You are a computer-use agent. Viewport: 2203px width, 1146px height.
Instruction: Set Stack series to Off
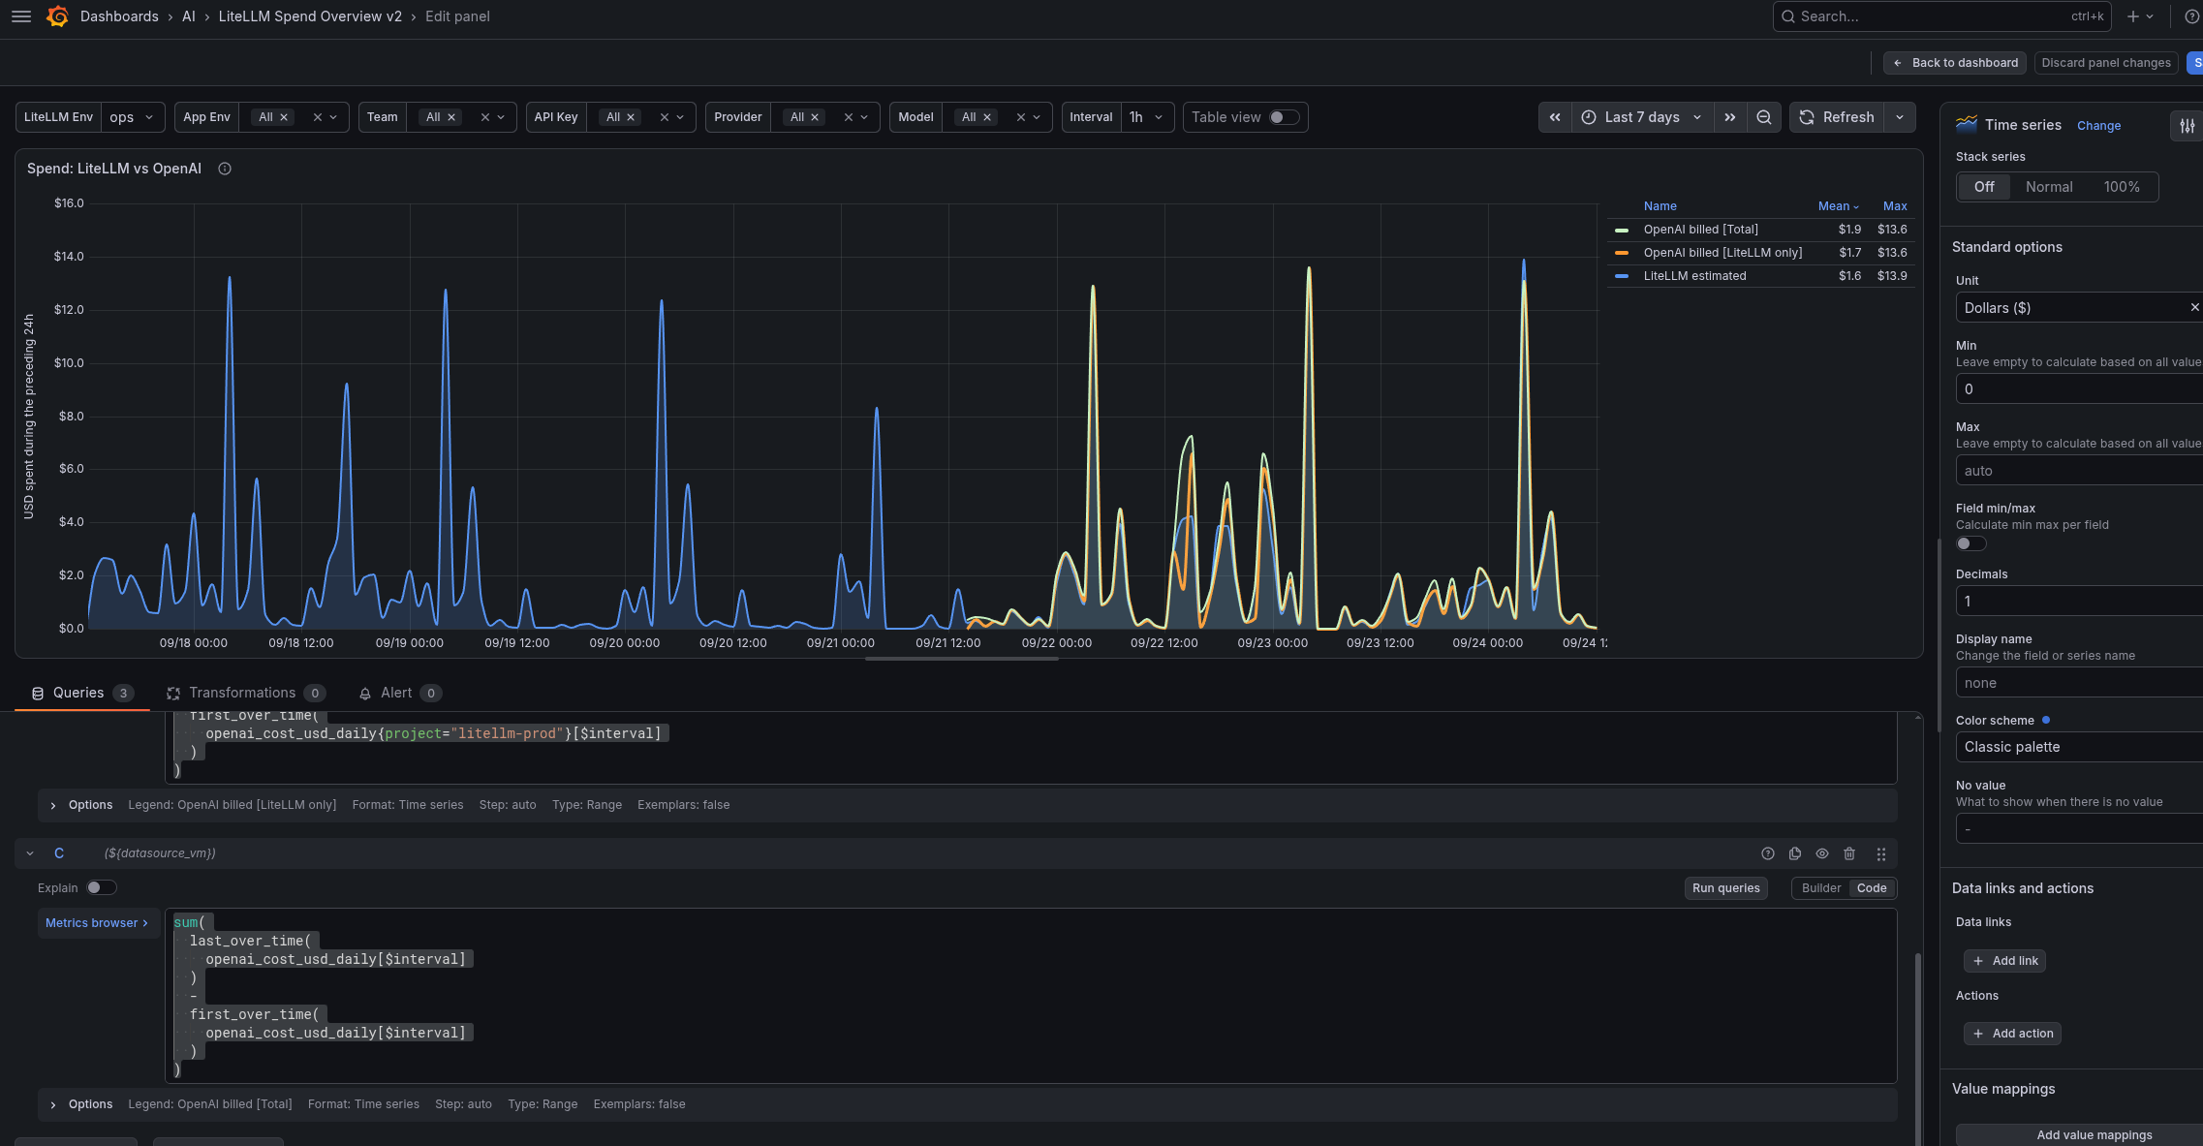click(1984, 187)
